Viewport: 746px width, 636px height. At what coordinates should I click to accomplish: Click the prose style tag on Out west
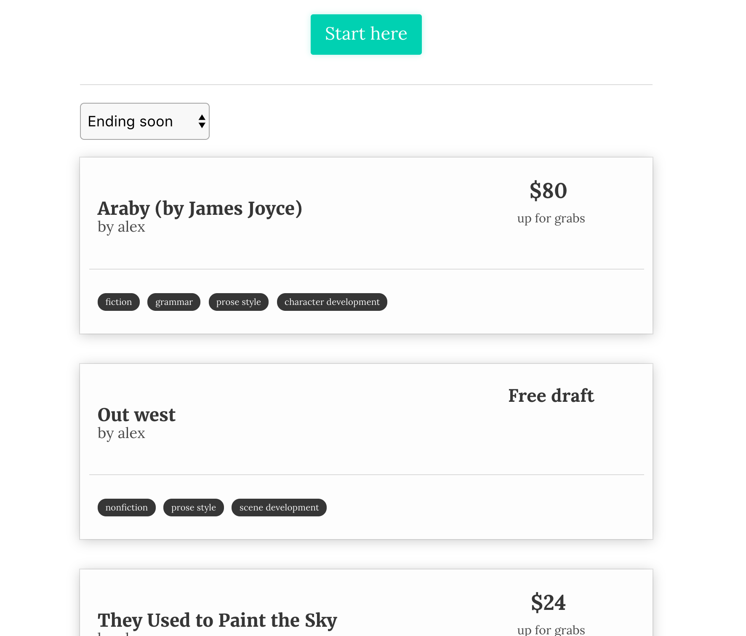[x=193, y=508]
